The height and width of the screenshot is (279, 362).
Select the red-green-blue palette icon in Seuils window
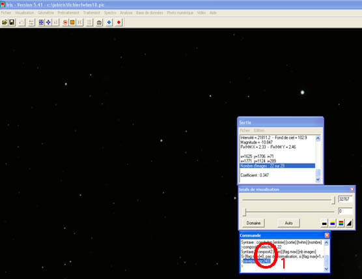pos(341,224)
